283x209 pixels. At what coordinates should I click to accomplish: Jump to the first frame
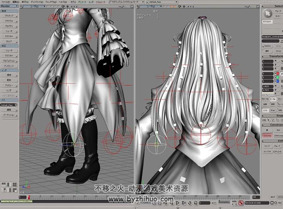165,203
